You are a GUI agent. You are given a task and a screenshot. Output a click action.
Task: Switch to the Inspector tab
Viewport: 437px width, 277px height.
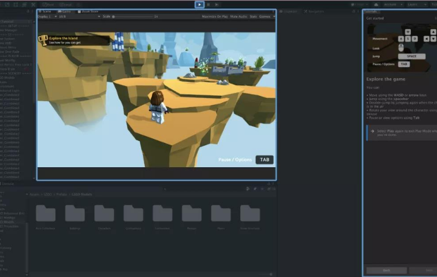[x=288, y=12]
